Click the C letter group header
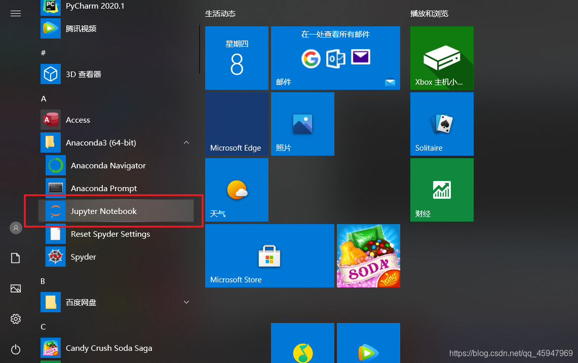578x363 pixels. tap(43, 327)
